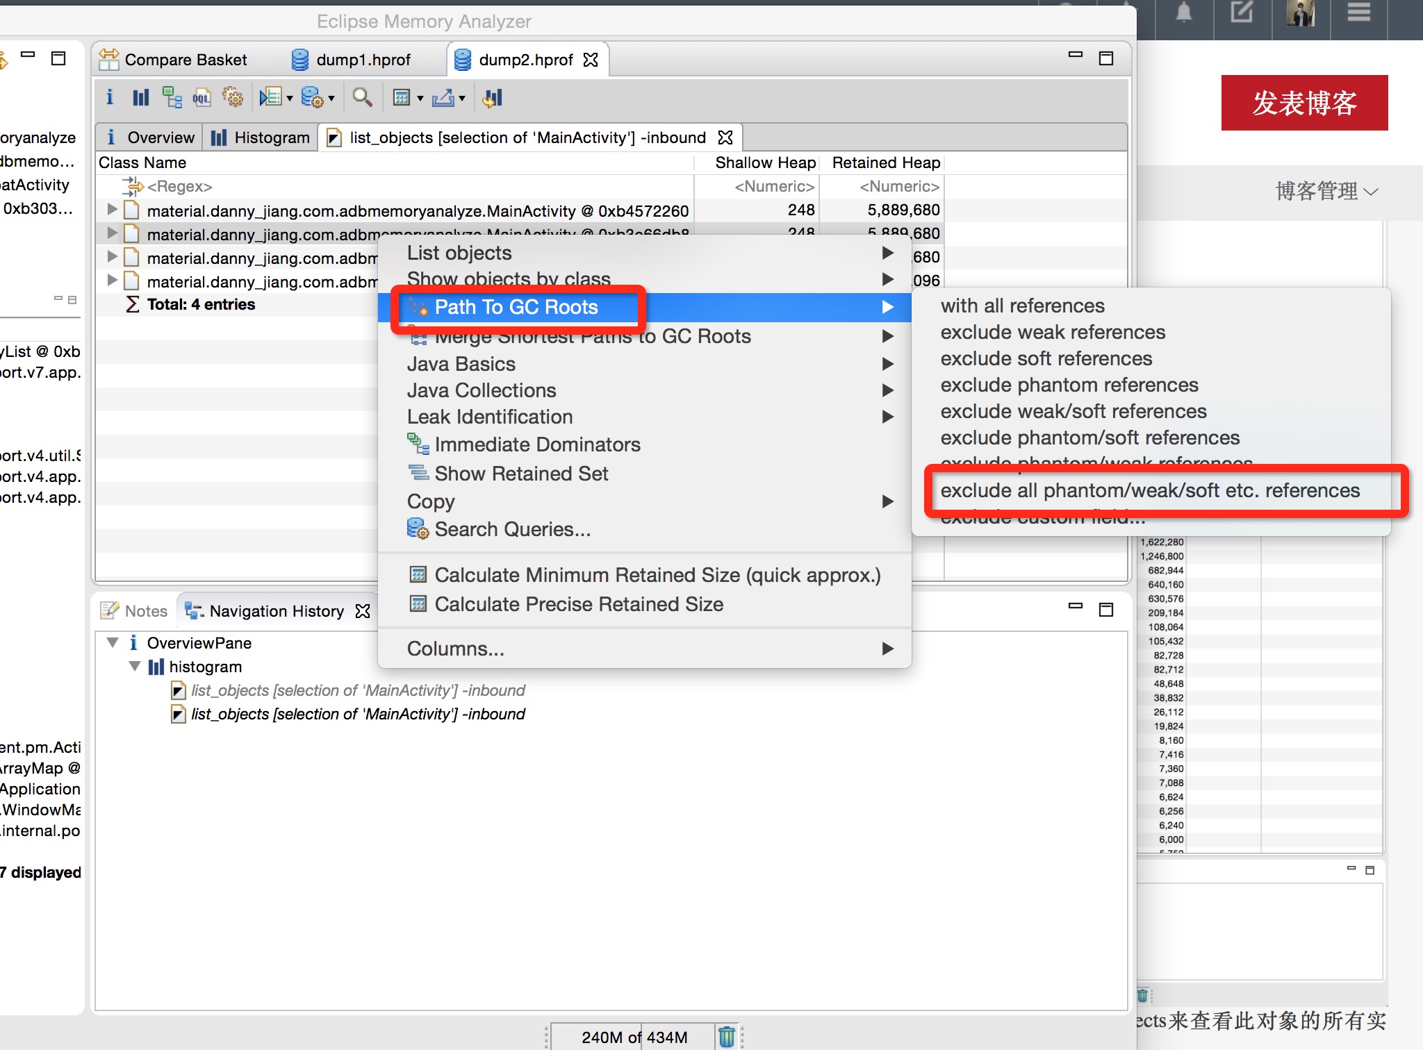1423x1050 pixels.
Task: Click the magnifying glass find icon
Action: pyautogui.click(x=361, y=98)
